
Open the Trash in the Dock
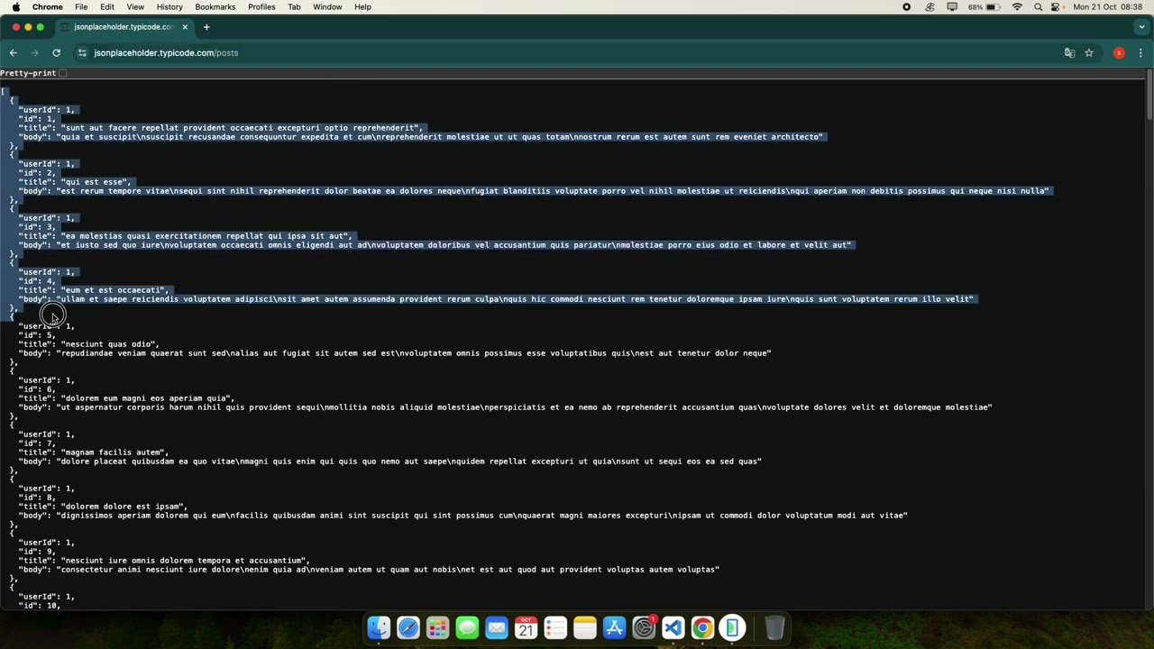(774, 627)
